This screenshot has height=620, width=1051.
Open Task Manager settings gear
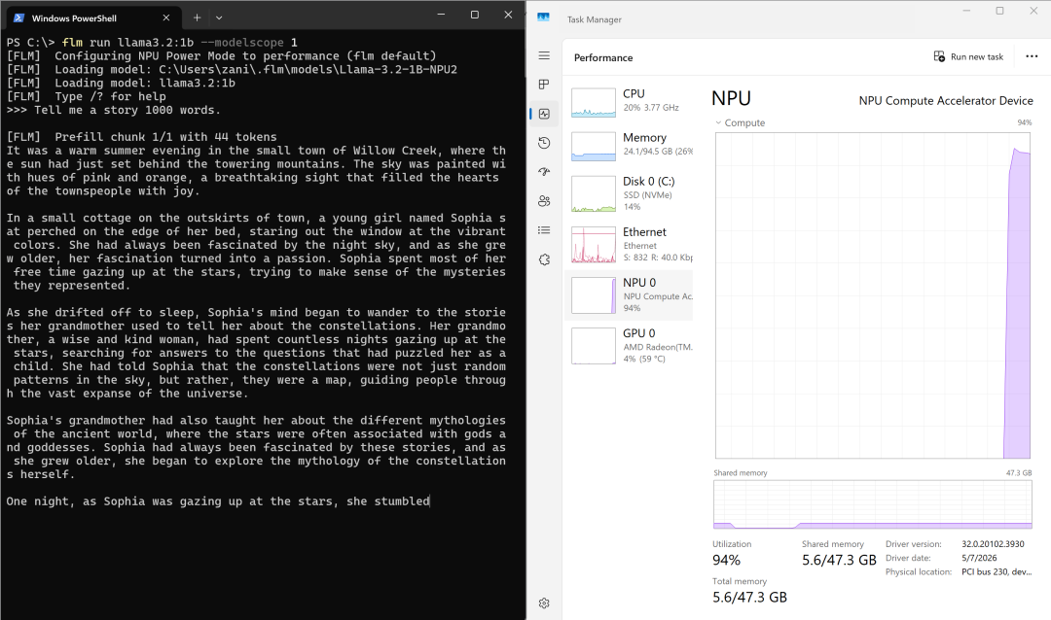click(544, 603)
